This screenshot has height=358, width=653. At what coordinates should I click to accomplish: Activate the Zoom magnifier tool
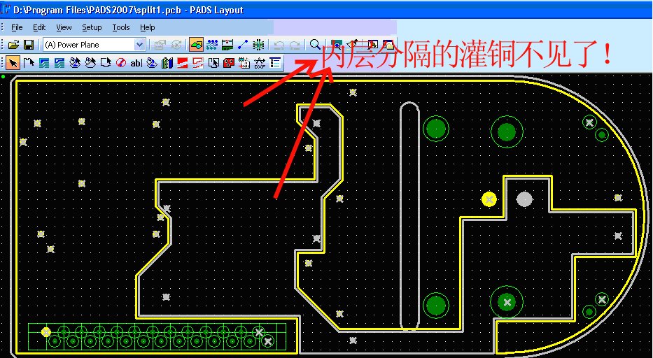315,45
